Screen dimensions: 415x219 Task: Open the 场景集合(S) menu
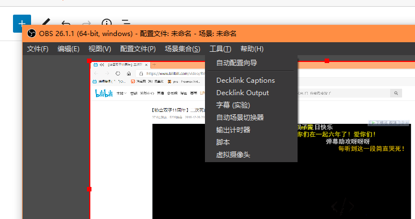pos(182,49)
